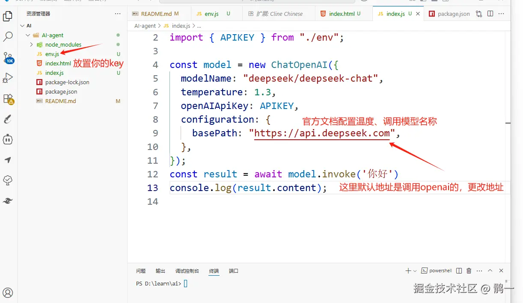The width and height of the screenshot is (523, 303).
Task: Click model.invoke call on line 12
Action: tap(344, 174)
